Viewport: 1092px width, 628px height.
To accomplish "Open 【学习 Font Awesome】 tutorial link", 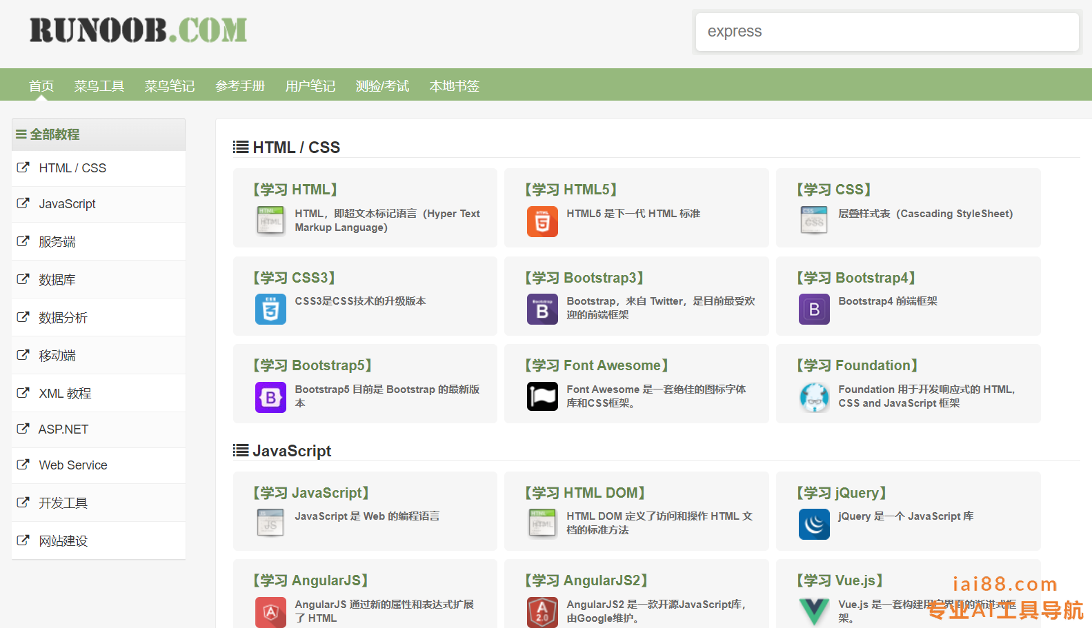I will click(x=597, y=365).
